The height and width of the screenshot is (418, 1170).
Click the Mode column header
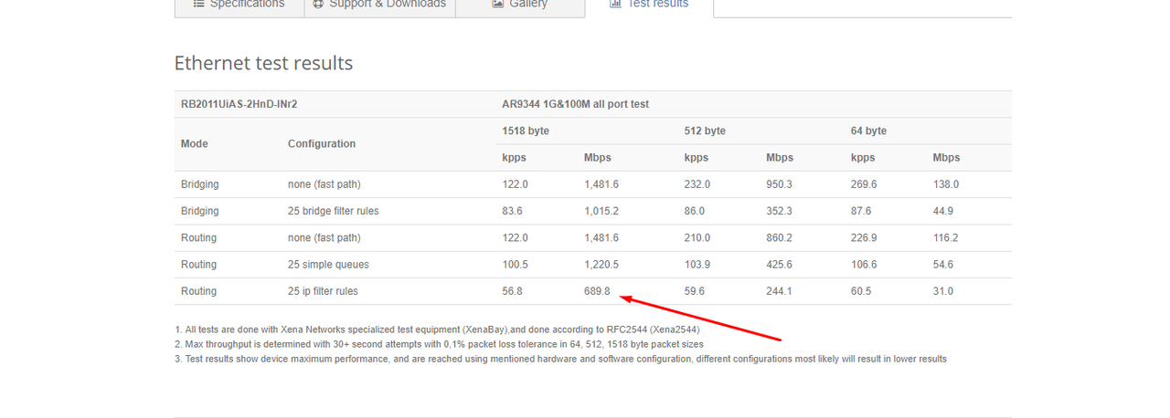tap(195, 144)
